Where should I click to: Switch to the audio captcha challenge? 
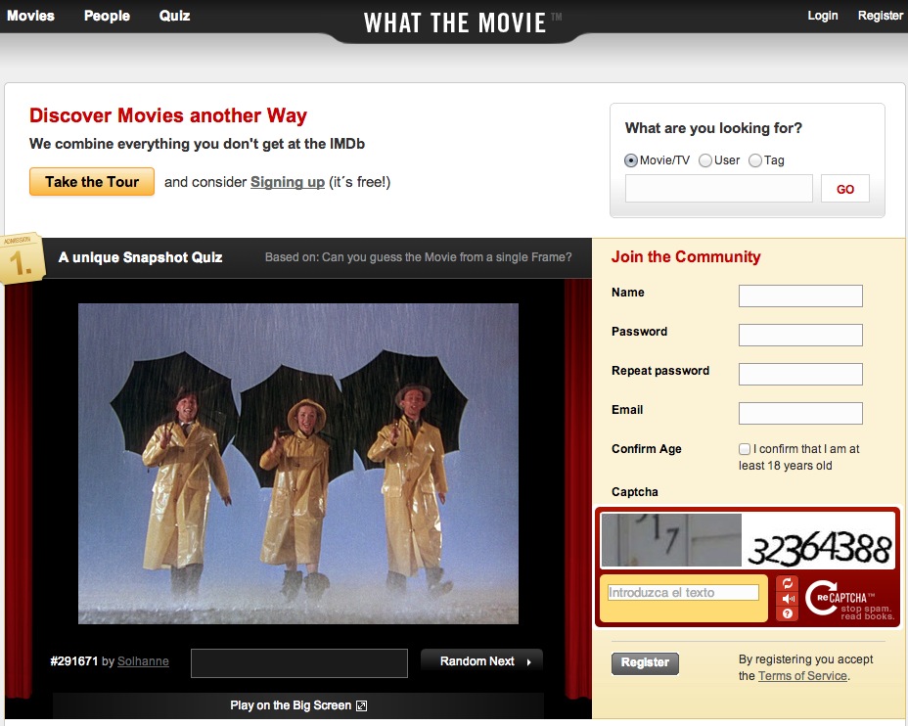point(788,599)
